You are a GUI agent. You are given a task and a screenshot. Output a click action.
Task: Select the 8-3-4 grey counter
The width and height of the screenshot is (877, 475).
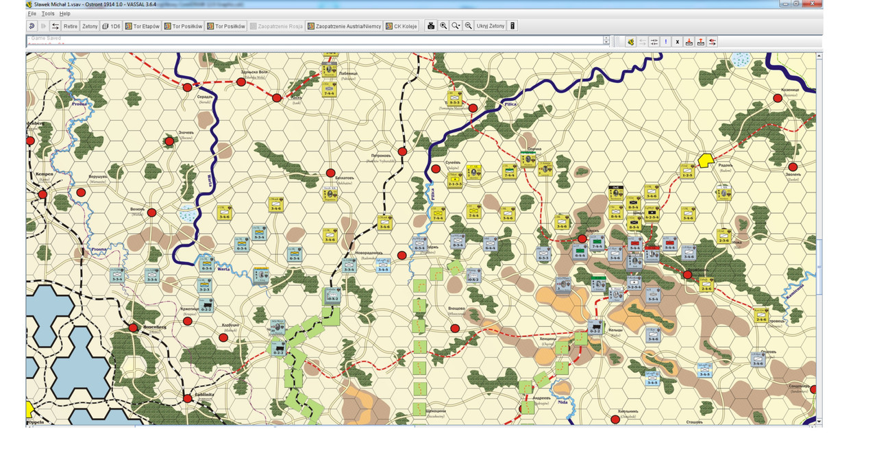tap(458, 241)
